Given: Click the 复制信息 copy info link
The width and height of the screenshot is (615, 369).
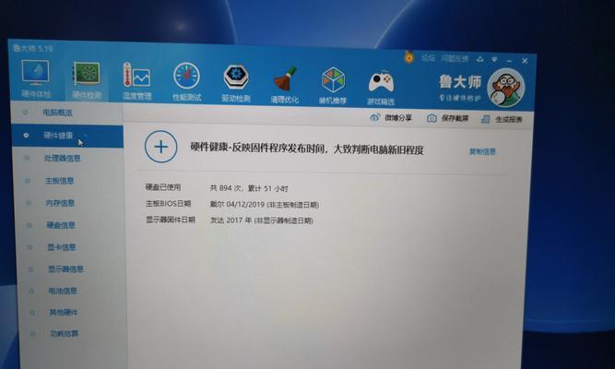Looking at the screenshot, I should point(482,151).
